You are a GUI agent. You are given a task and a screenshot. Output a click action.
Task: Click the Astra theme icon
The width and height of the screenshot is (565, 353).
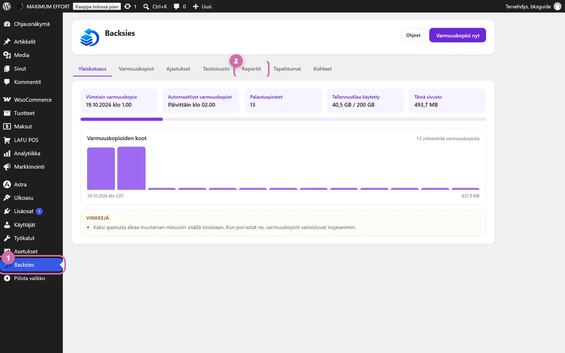pyautogui.click(x=7, y=184)
